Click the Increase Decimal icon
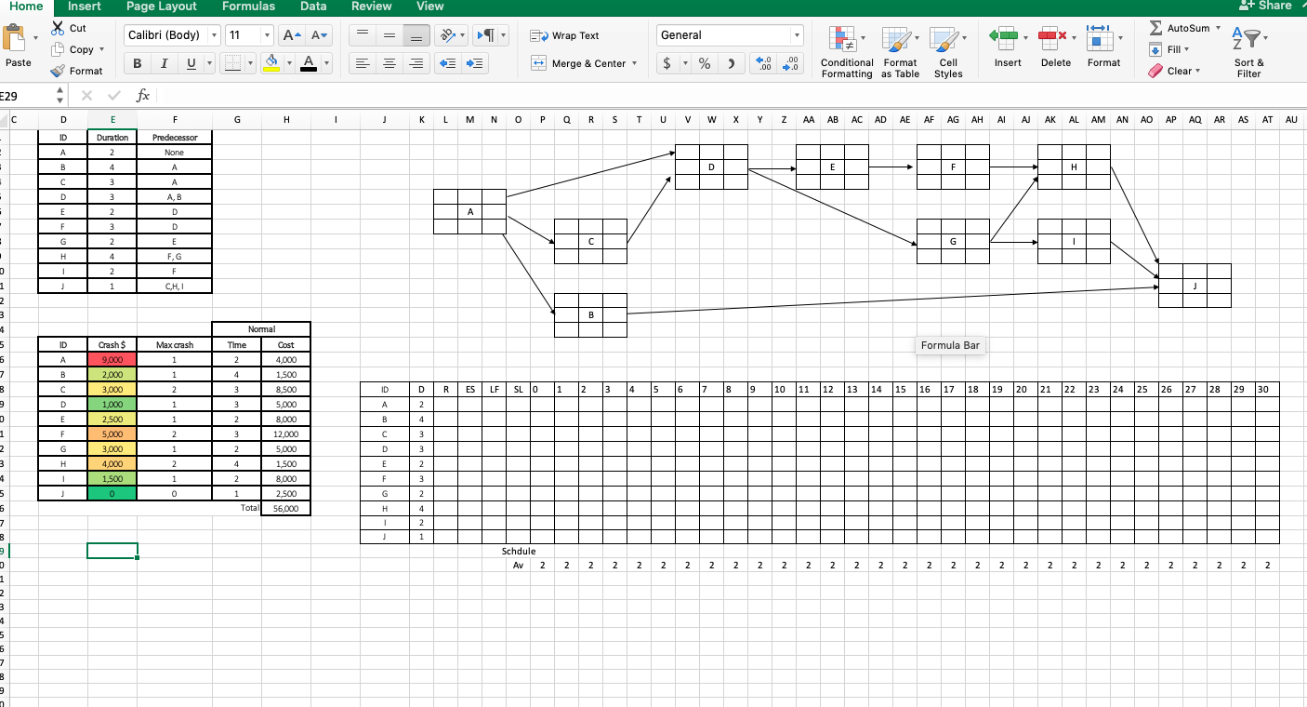Viewport: 1307px width, 707px height. point(762,63)
